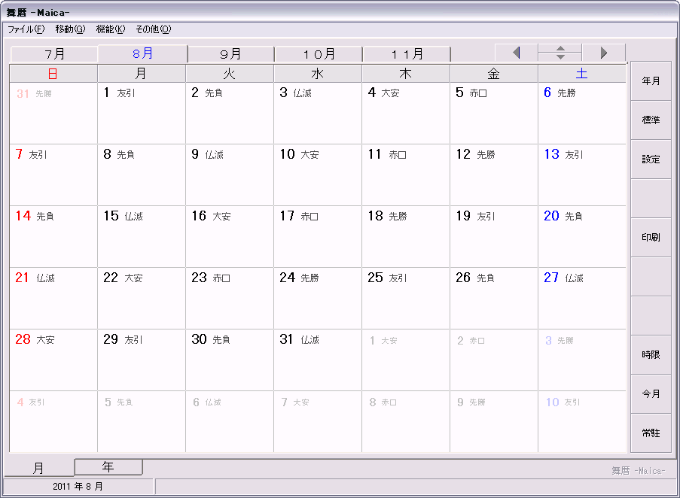680x498 pixels.
Task: Select the day cell 25 友引
Action: pyautogui.click(x=405, y=299)
